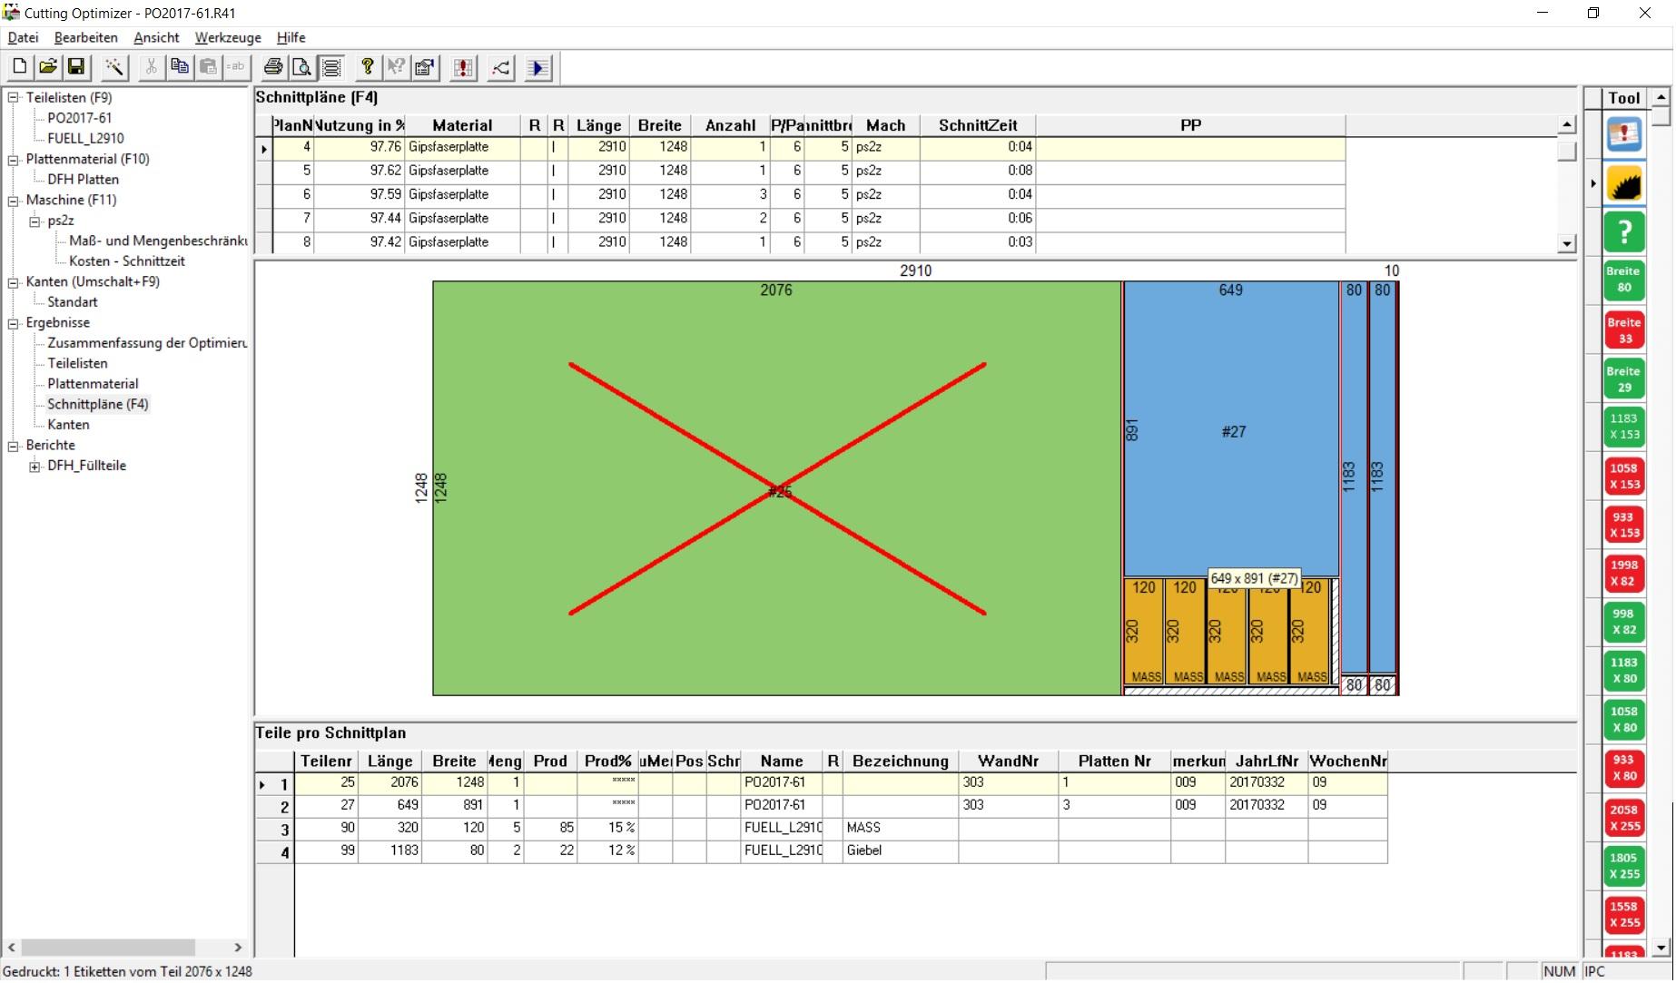Image resolution: width=1676 pixels, height=983 pixels.
Task: Select the blue exclamation tool in Tool panel
Action: click(1624, 135)
